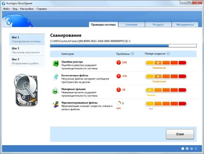Open the Вид menu
The image size is (204, 154).
[15, 9]
